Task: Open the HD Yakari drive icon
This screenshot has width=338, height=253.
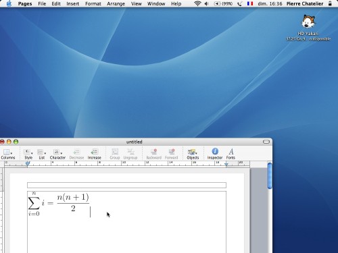Action: tap(308, 22)
